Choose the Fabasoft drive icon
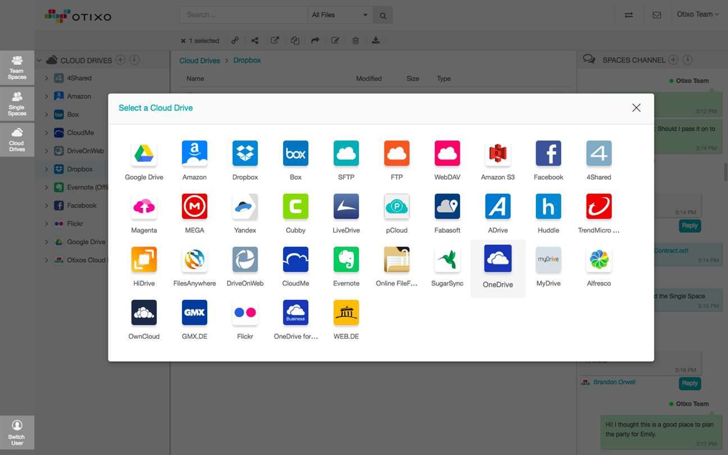The image size is (728, 455). 447,206
